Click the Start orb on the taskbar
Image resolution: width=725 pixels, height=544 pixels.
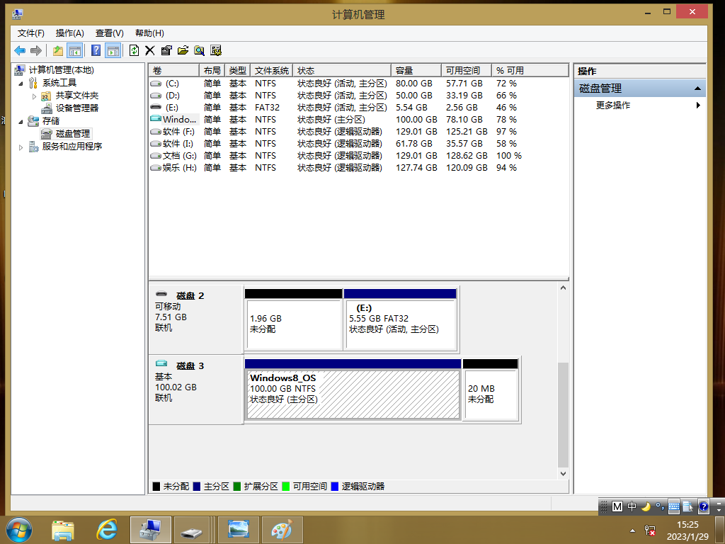[x=19, y=530]
